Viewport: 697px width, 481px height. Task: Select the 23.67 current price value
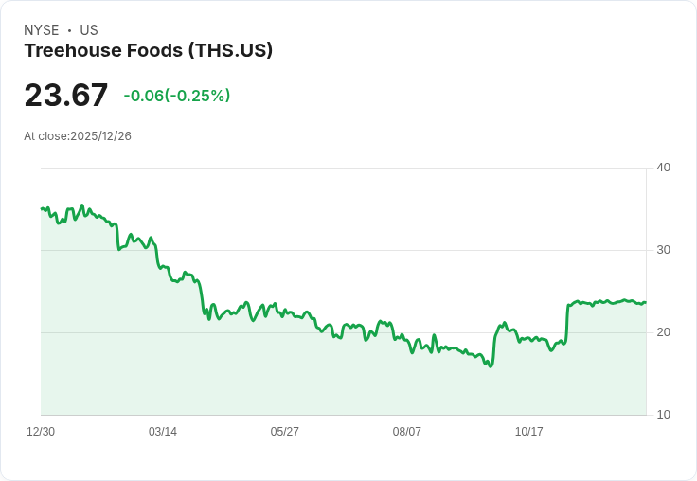click(x=65, y=95)
